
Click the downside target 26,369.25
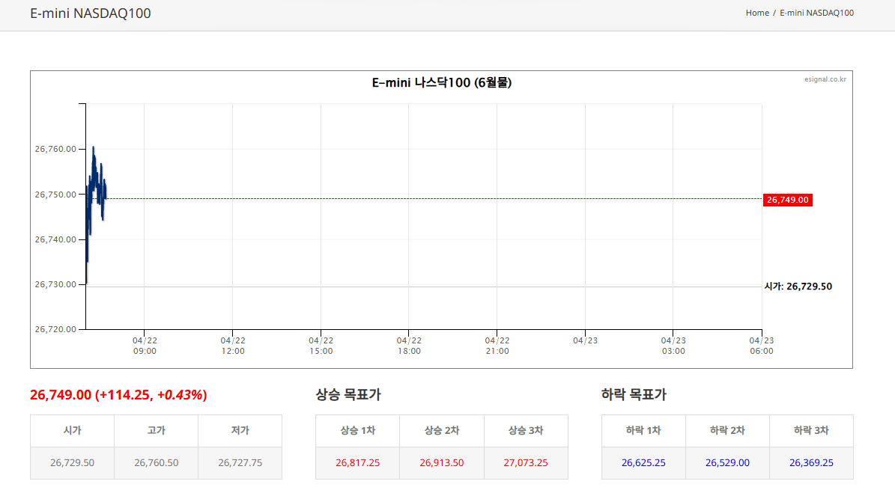(x=811, y=462)
